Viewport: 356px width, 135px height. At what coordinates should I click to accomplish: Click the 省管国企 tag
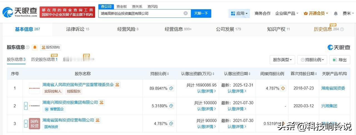pyautogui.click(x=54, y=109)
